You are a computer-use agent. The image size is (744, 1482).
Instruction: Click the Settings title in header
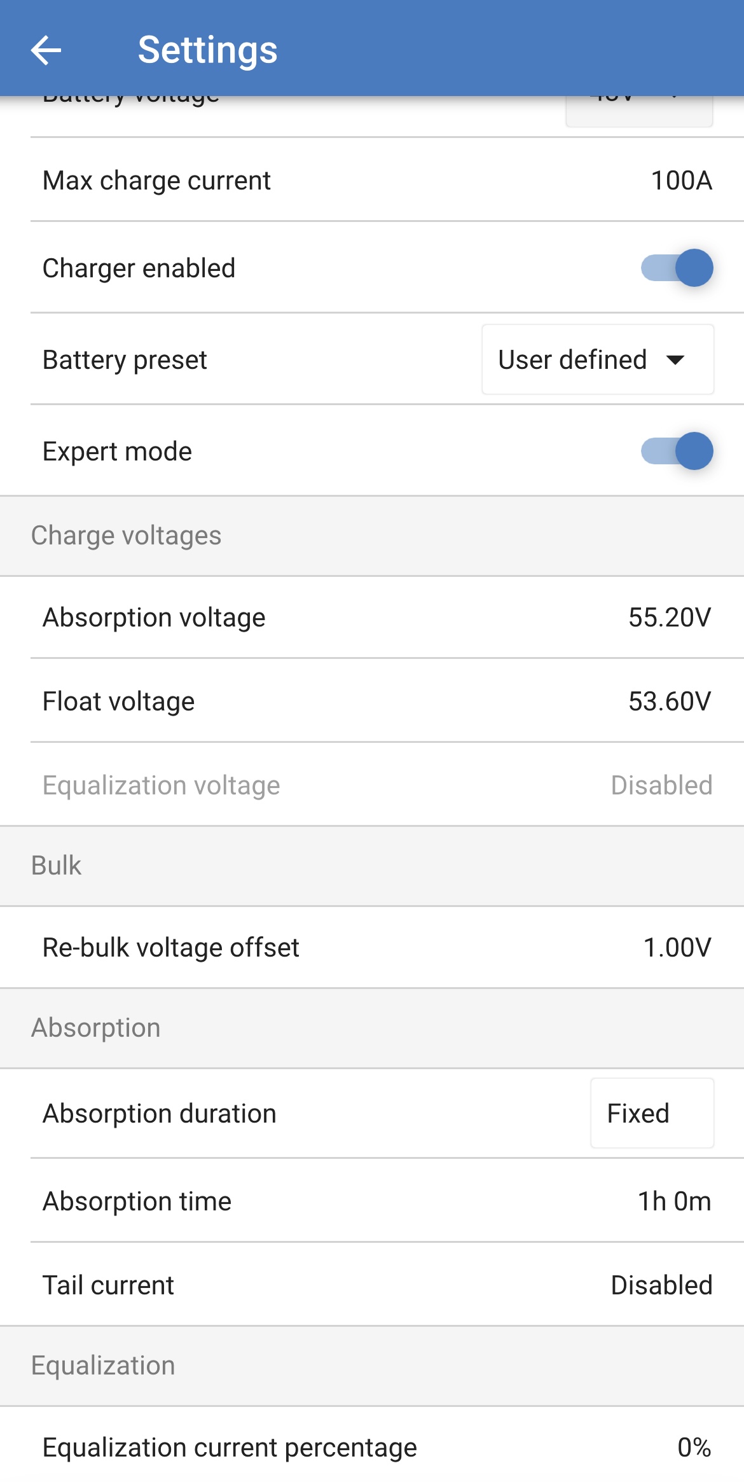pos(207,50)
